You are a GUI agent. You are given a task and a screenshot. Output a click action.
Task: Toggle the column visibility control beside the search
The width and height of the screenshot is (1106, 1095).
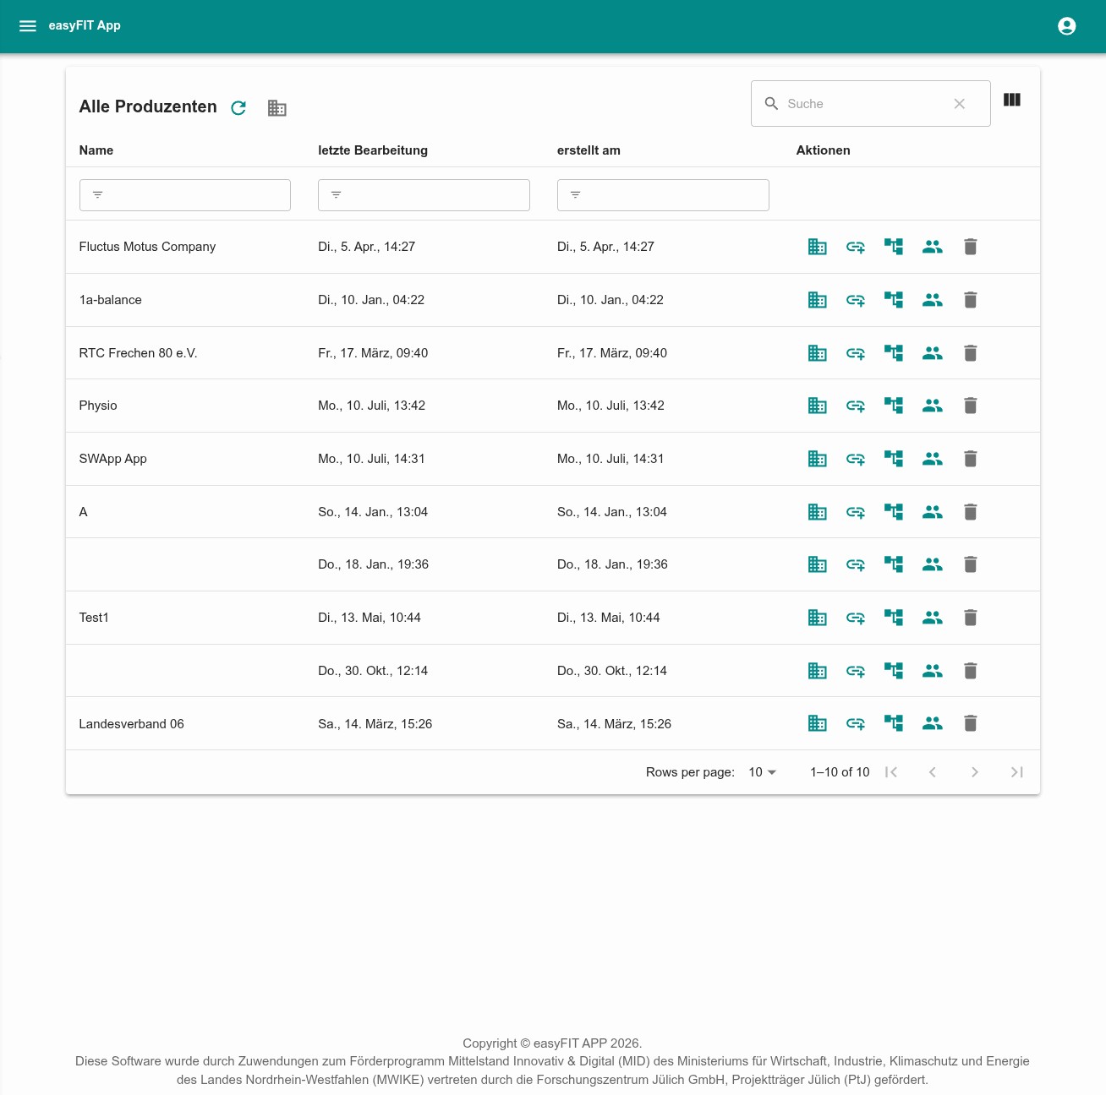pos(1012,101)
